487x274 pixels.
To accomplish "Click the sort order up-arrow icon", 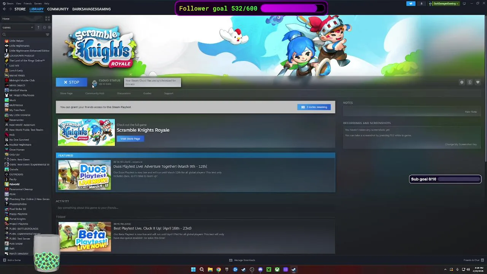I will point(38,27).
